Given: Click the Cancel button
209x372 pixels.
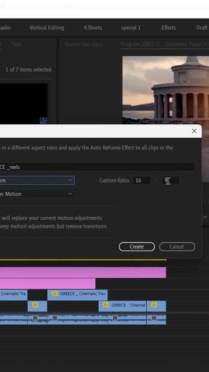Looking at the screenshot, I should tap(177, 246).
